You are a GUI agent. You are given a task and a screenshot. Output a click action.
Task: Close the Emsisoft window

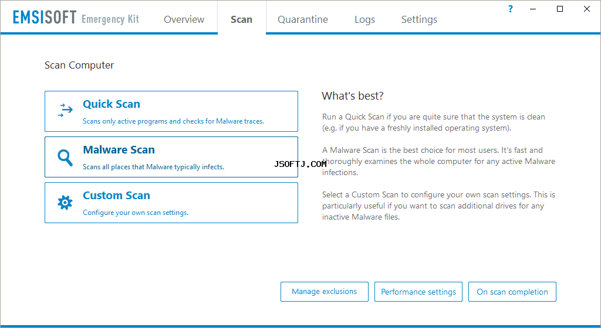point(587,9)
